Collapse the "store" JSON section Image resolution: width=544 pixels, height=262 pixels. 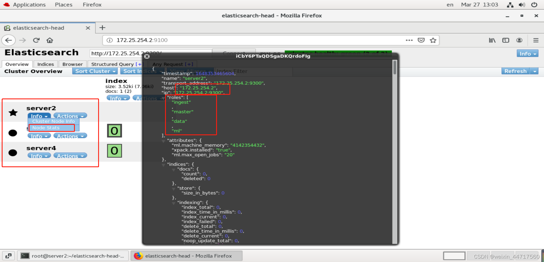coord(174,189)
